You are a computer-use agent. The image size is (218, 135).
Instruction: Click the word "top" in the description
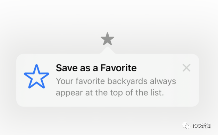click(117, 93)
